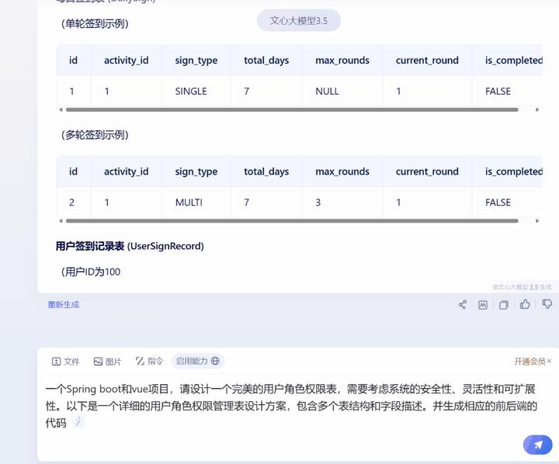559x464 pixels.
Task: Copy the response with the copy icon
Action: pos(504,305)
